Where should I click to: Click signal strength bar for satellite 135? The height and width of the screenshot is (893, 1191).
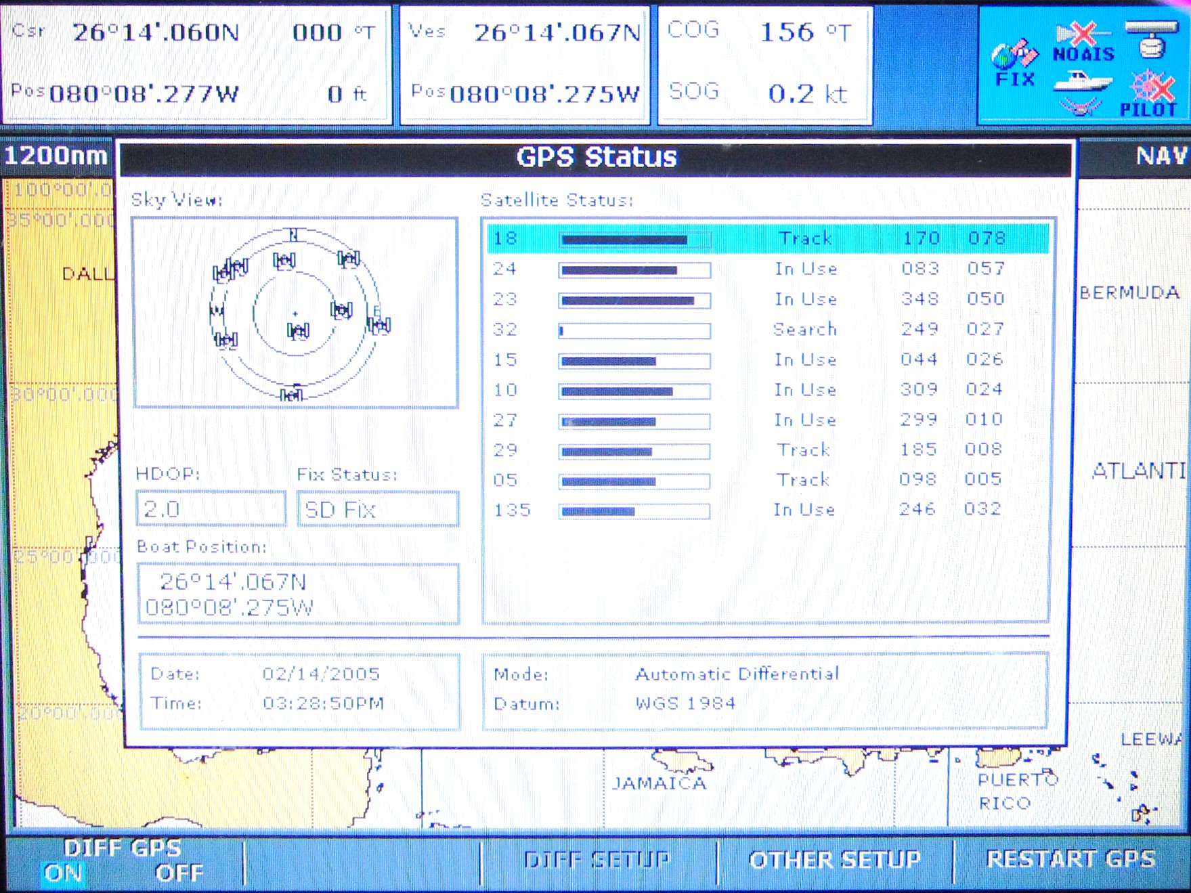(x=634, y=512)
